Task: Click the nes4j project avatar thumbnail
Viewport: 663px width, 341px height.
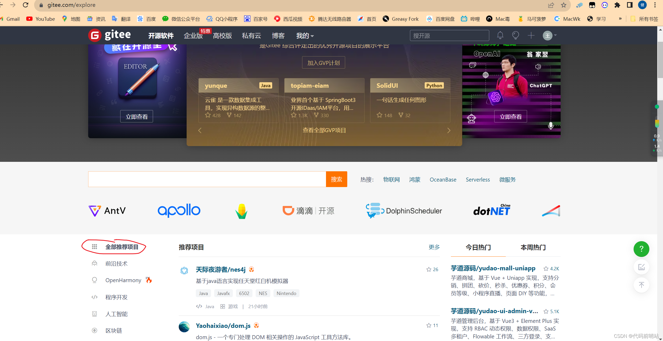Action: click(184, 270)
